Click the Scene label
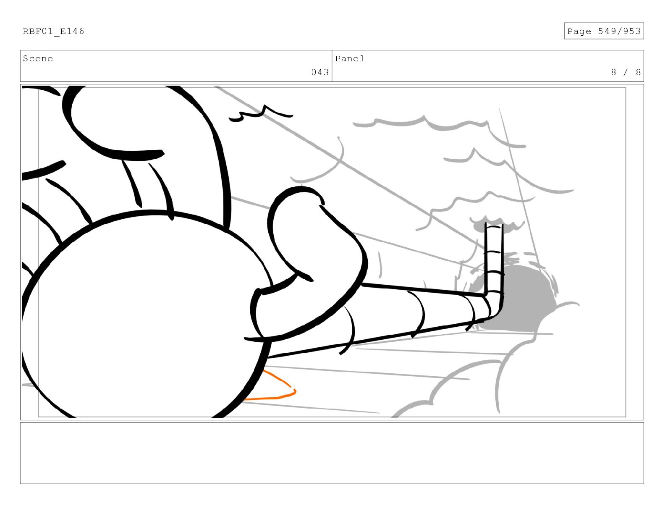 click(38, 59)
